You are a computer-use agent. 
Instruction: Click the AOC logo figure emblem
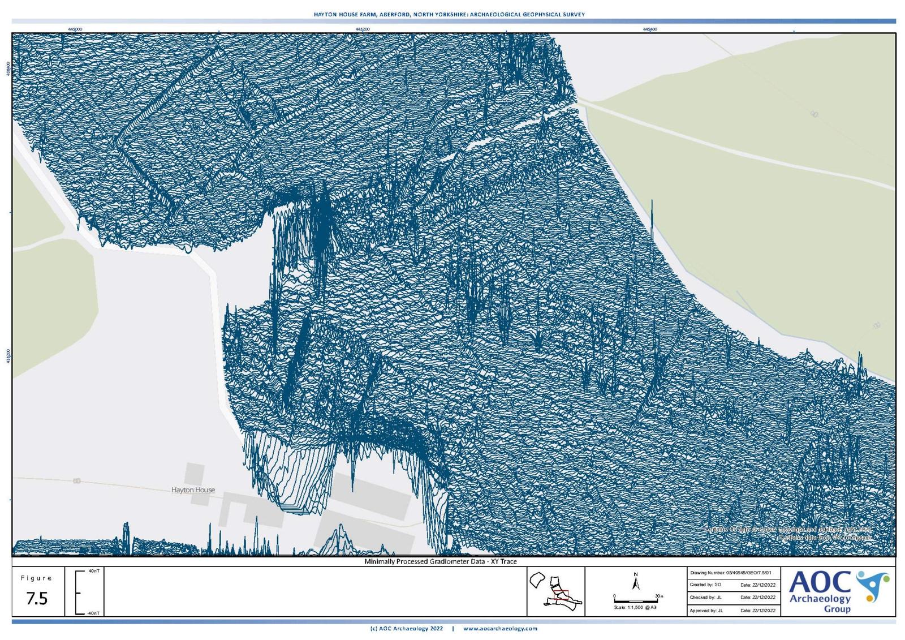point(874,585)
